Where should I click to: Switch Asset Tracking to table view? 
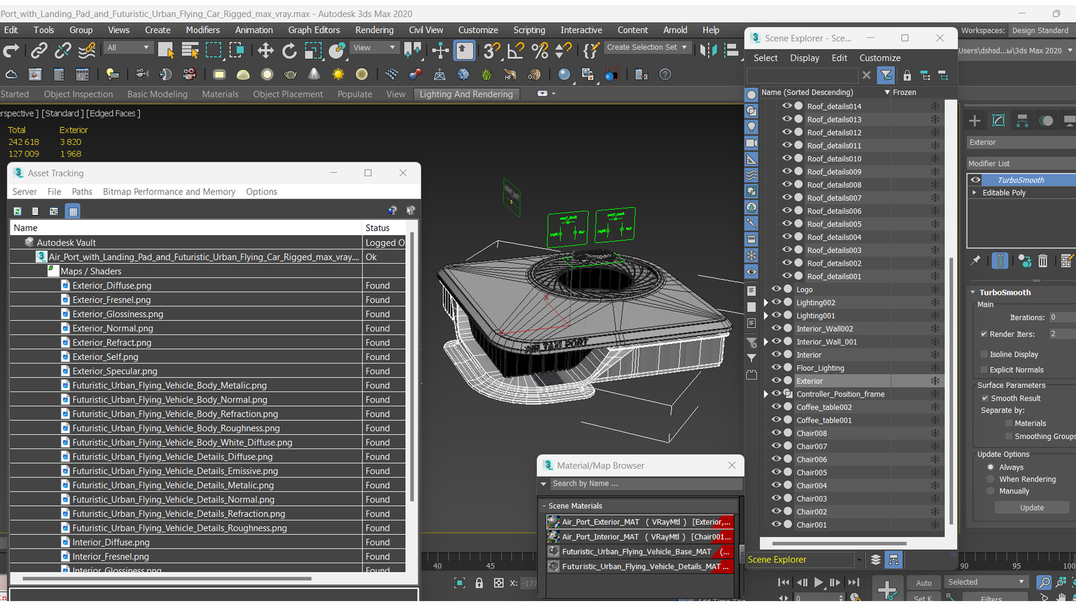[73, 211]
